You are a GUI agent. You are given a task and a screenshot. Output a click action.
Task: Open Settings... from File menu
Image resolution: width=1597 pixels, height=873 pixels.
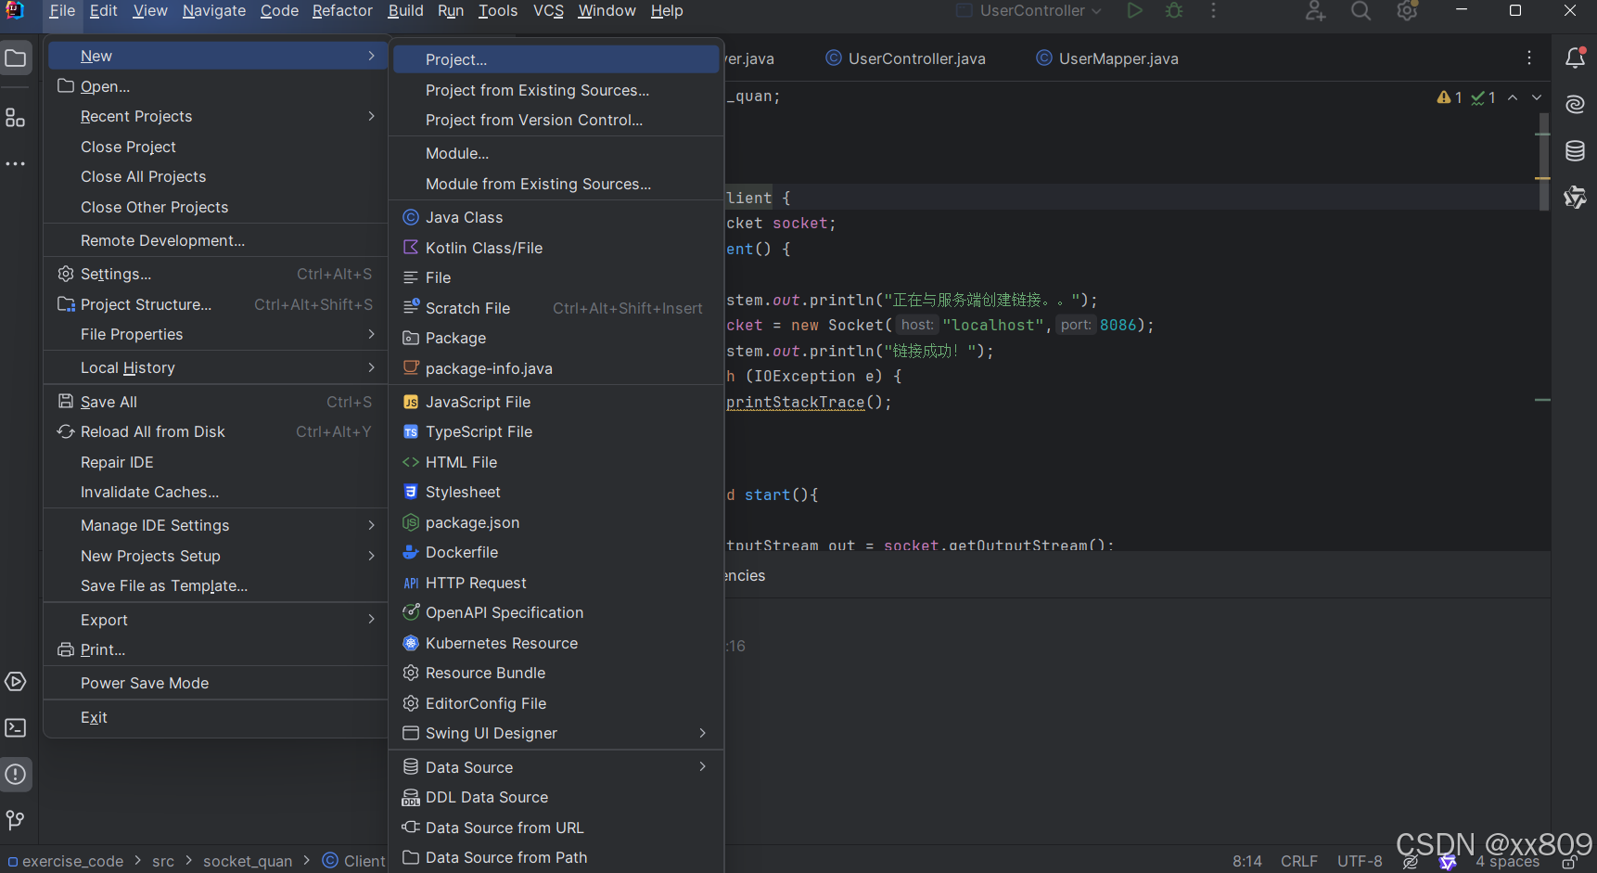tap(215, 274)
